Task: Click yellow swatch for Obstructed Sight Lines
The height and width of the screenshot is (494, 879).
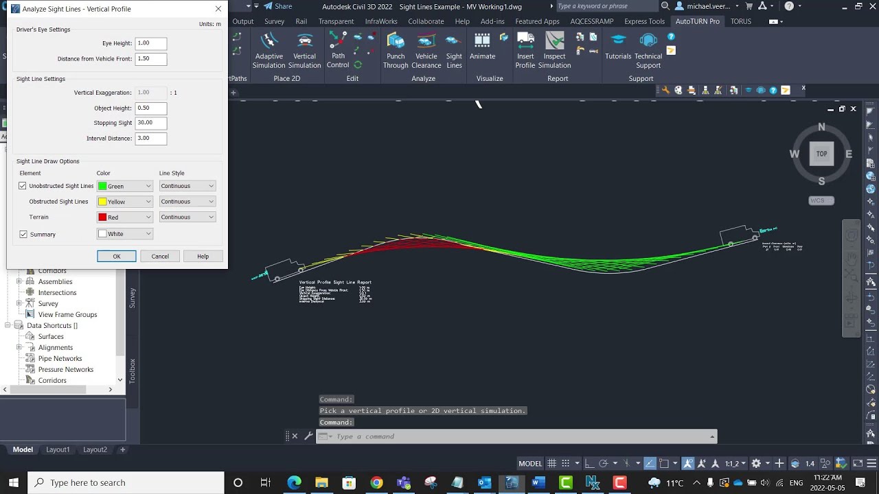Action: click(x=102, y=202)
